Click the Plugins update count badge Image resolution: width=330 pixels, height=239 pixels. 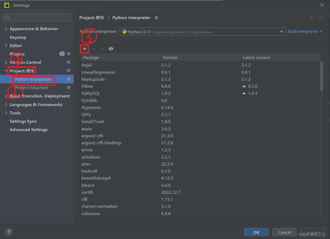[x=62, y=54]
